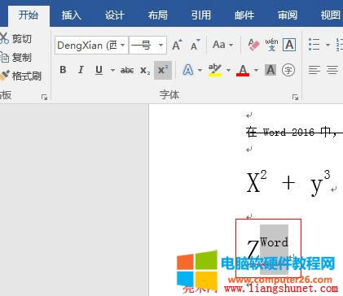Image resolution: width=343 pixels, height=296 pixels.
Task: Click the X² text in document
Action: click(257, 181)
